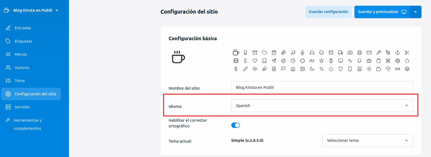Pick the headphones icon

point(312,53)
